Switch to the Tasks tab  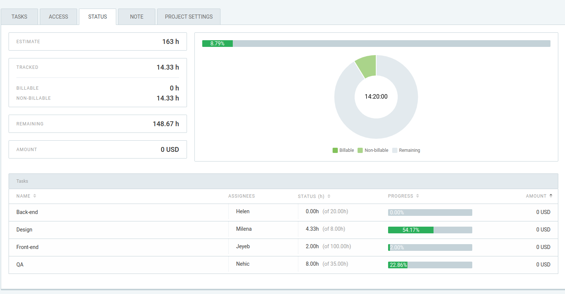[x=19, y=17]
